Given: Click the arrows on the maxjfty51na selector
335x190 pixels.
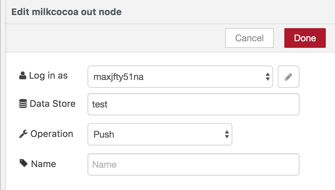Looking at the screenshot, I should 268,77.
